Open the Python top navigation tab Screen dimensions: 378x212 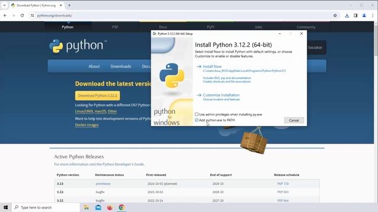click(x=67, y=27)
